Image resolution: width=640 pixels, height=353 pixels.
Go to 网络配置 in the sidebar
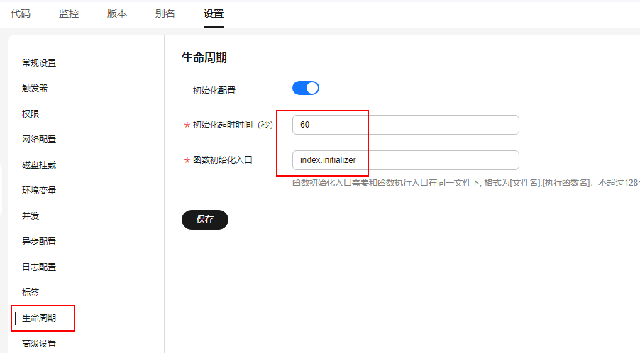point(39,140)
